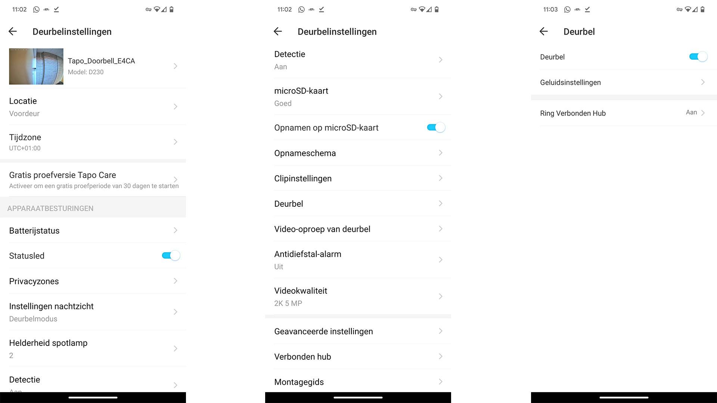Tap checkmark notification icon in middle status bar
Image resolution: width=717 pixels, height=403 pixels.
click(x=322, y=10)
